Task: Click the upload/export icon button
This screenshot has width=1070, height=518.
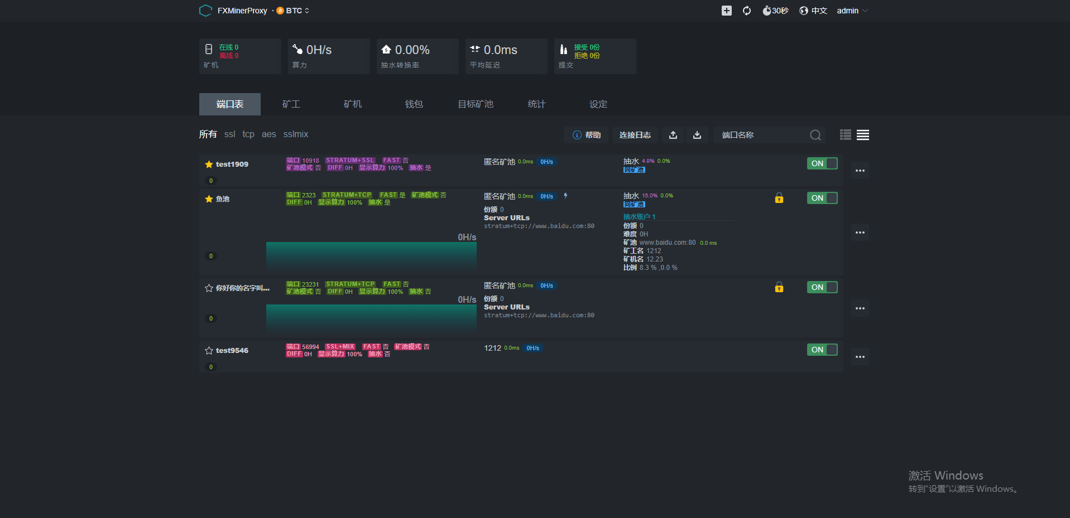Action: tap(673, 135)
